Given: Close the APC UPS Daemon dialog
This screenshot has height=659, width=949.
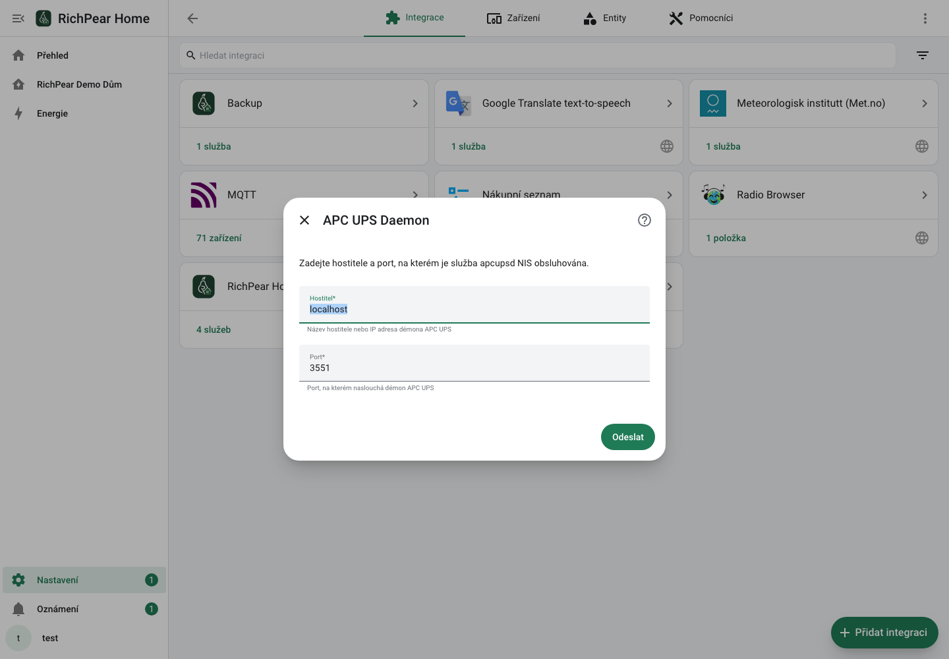Looking at the screenshot, I should pyautogui.click(x=304, y=220).
